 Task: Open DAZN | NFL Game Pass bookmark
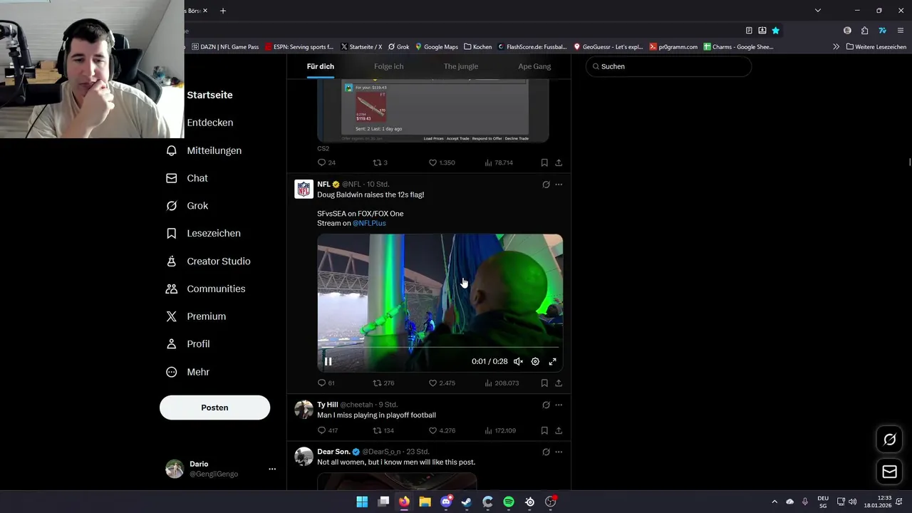point(225,47)
